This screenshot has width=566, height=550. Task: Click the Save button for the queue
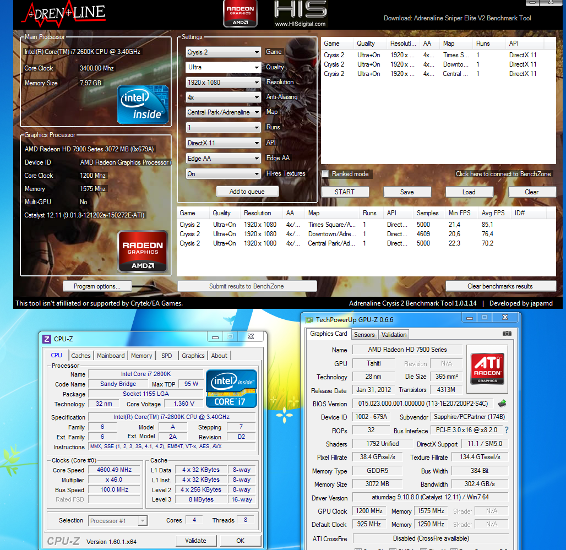[x=407, y=192]
